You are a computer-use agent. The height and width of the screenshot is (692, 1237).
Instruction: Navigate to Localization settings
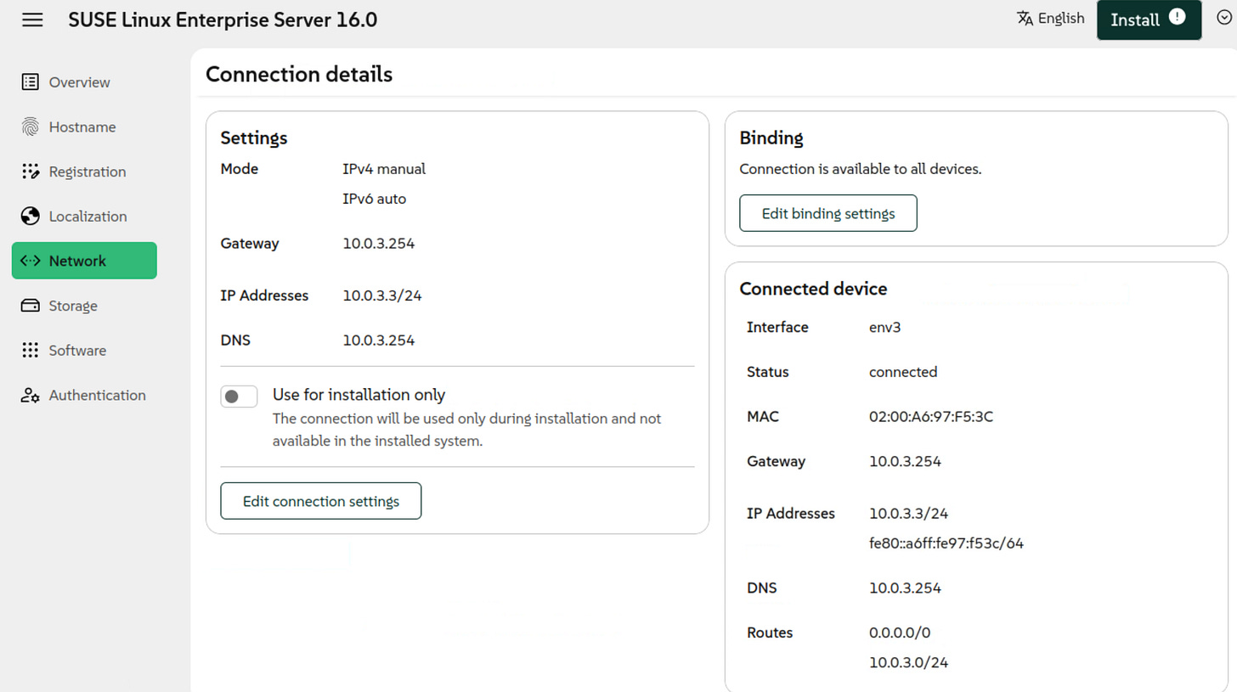pos(84,217)
